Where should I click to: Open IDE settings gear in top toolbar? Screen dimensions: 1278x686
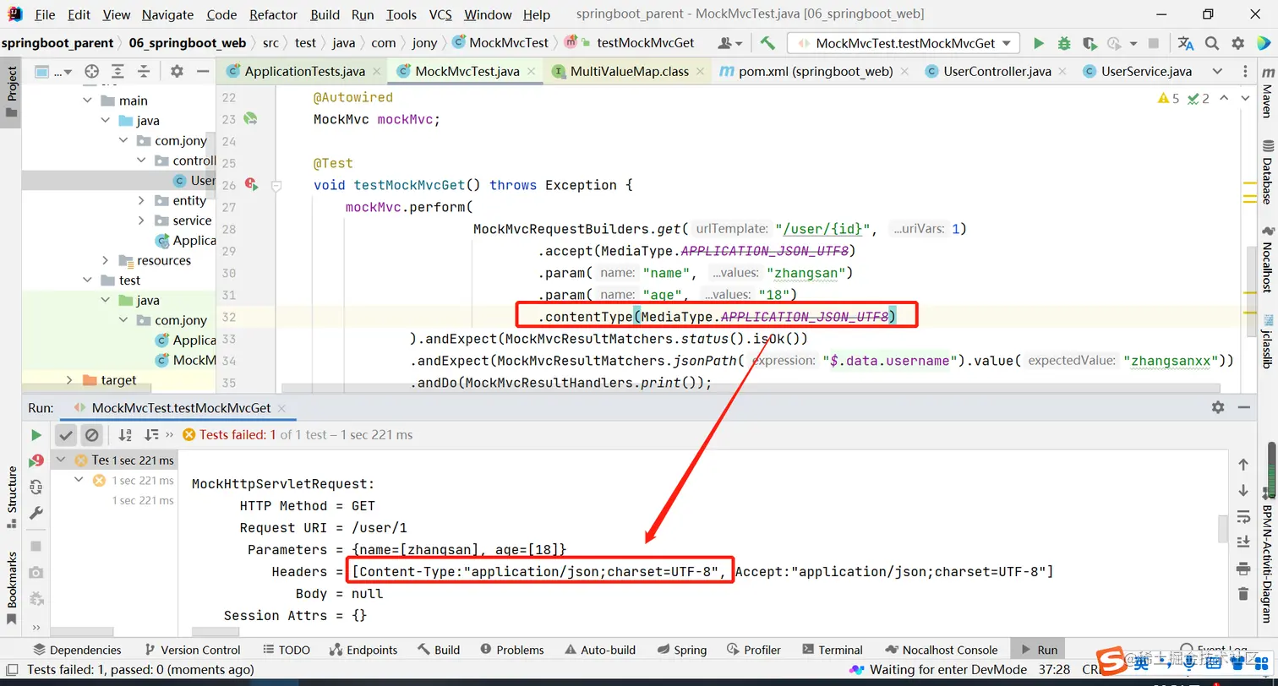[x=1238, y=43]
